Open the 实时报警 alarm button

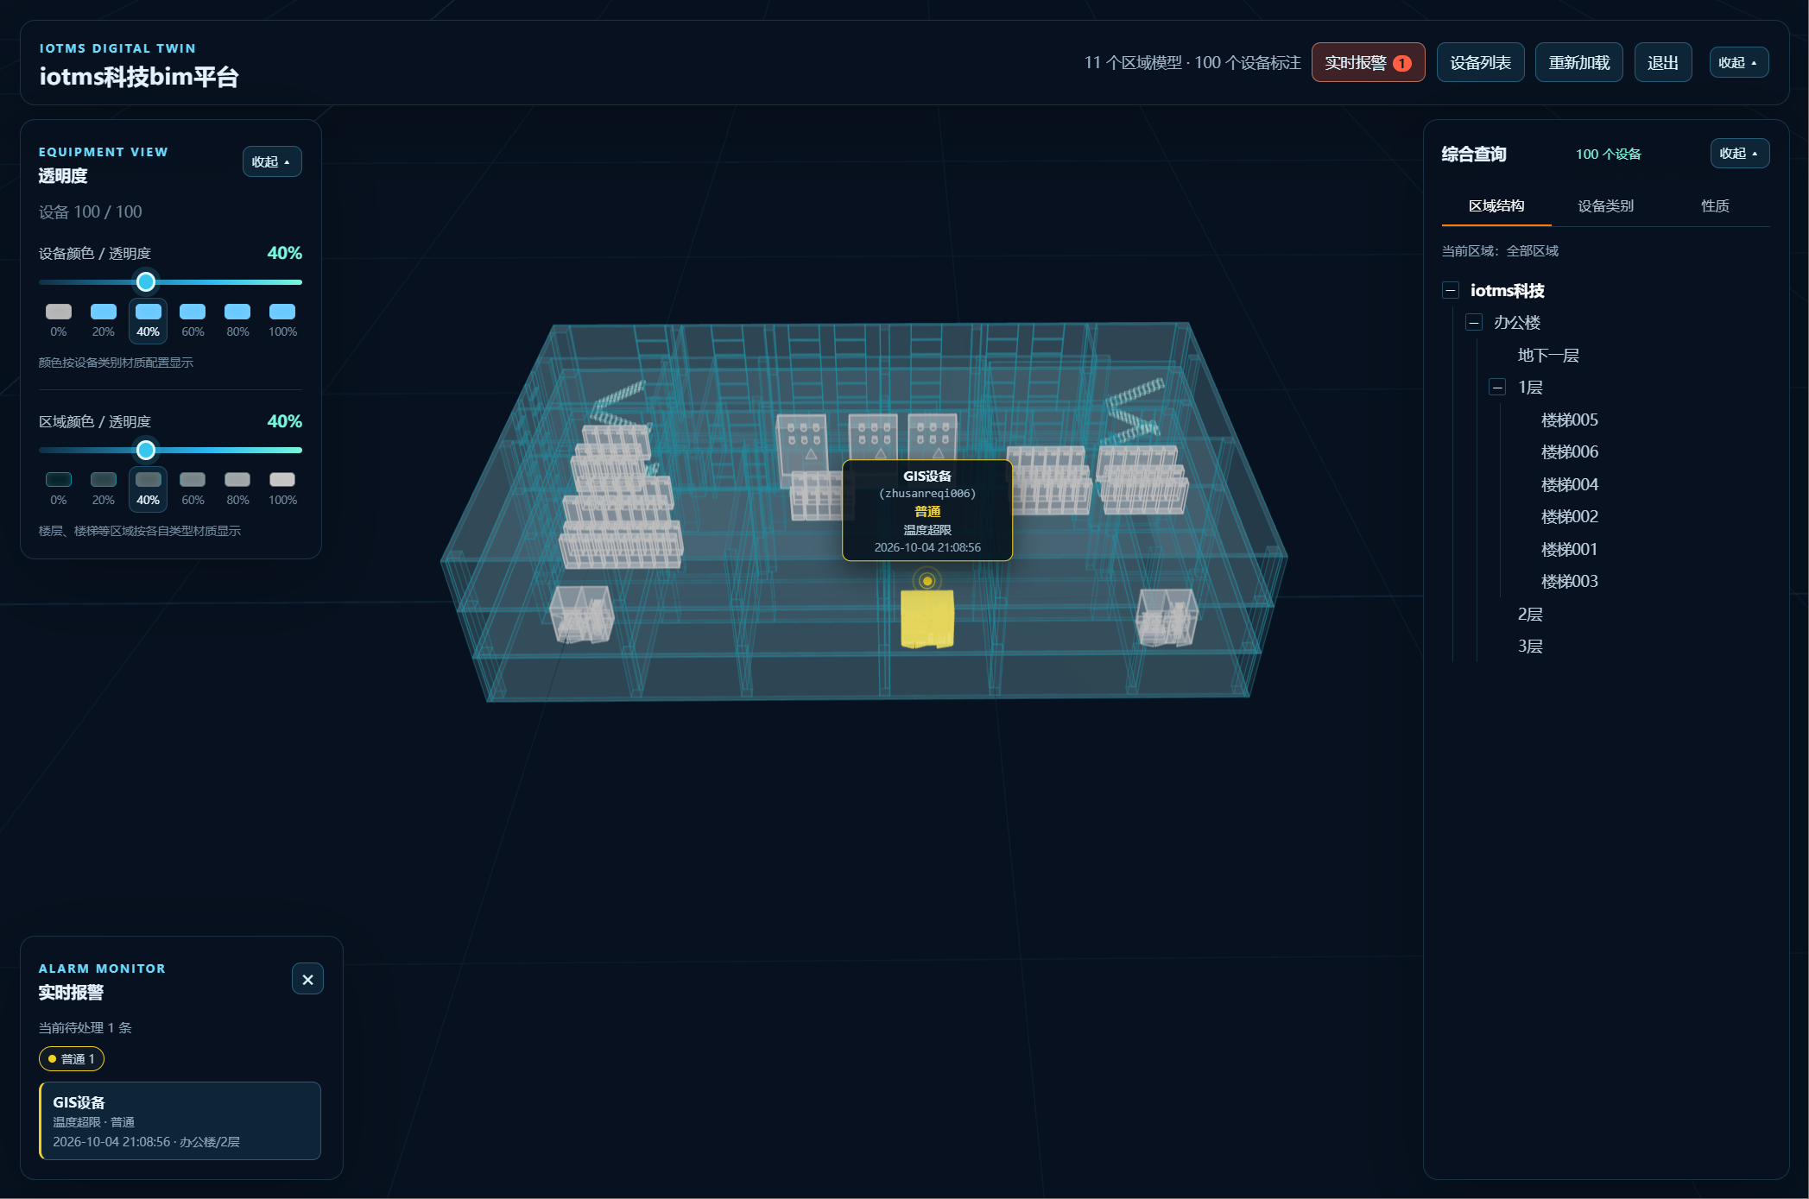coord(1368,62)
